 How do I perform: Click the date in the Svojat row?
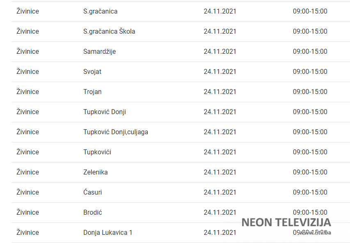pos(220,72)
